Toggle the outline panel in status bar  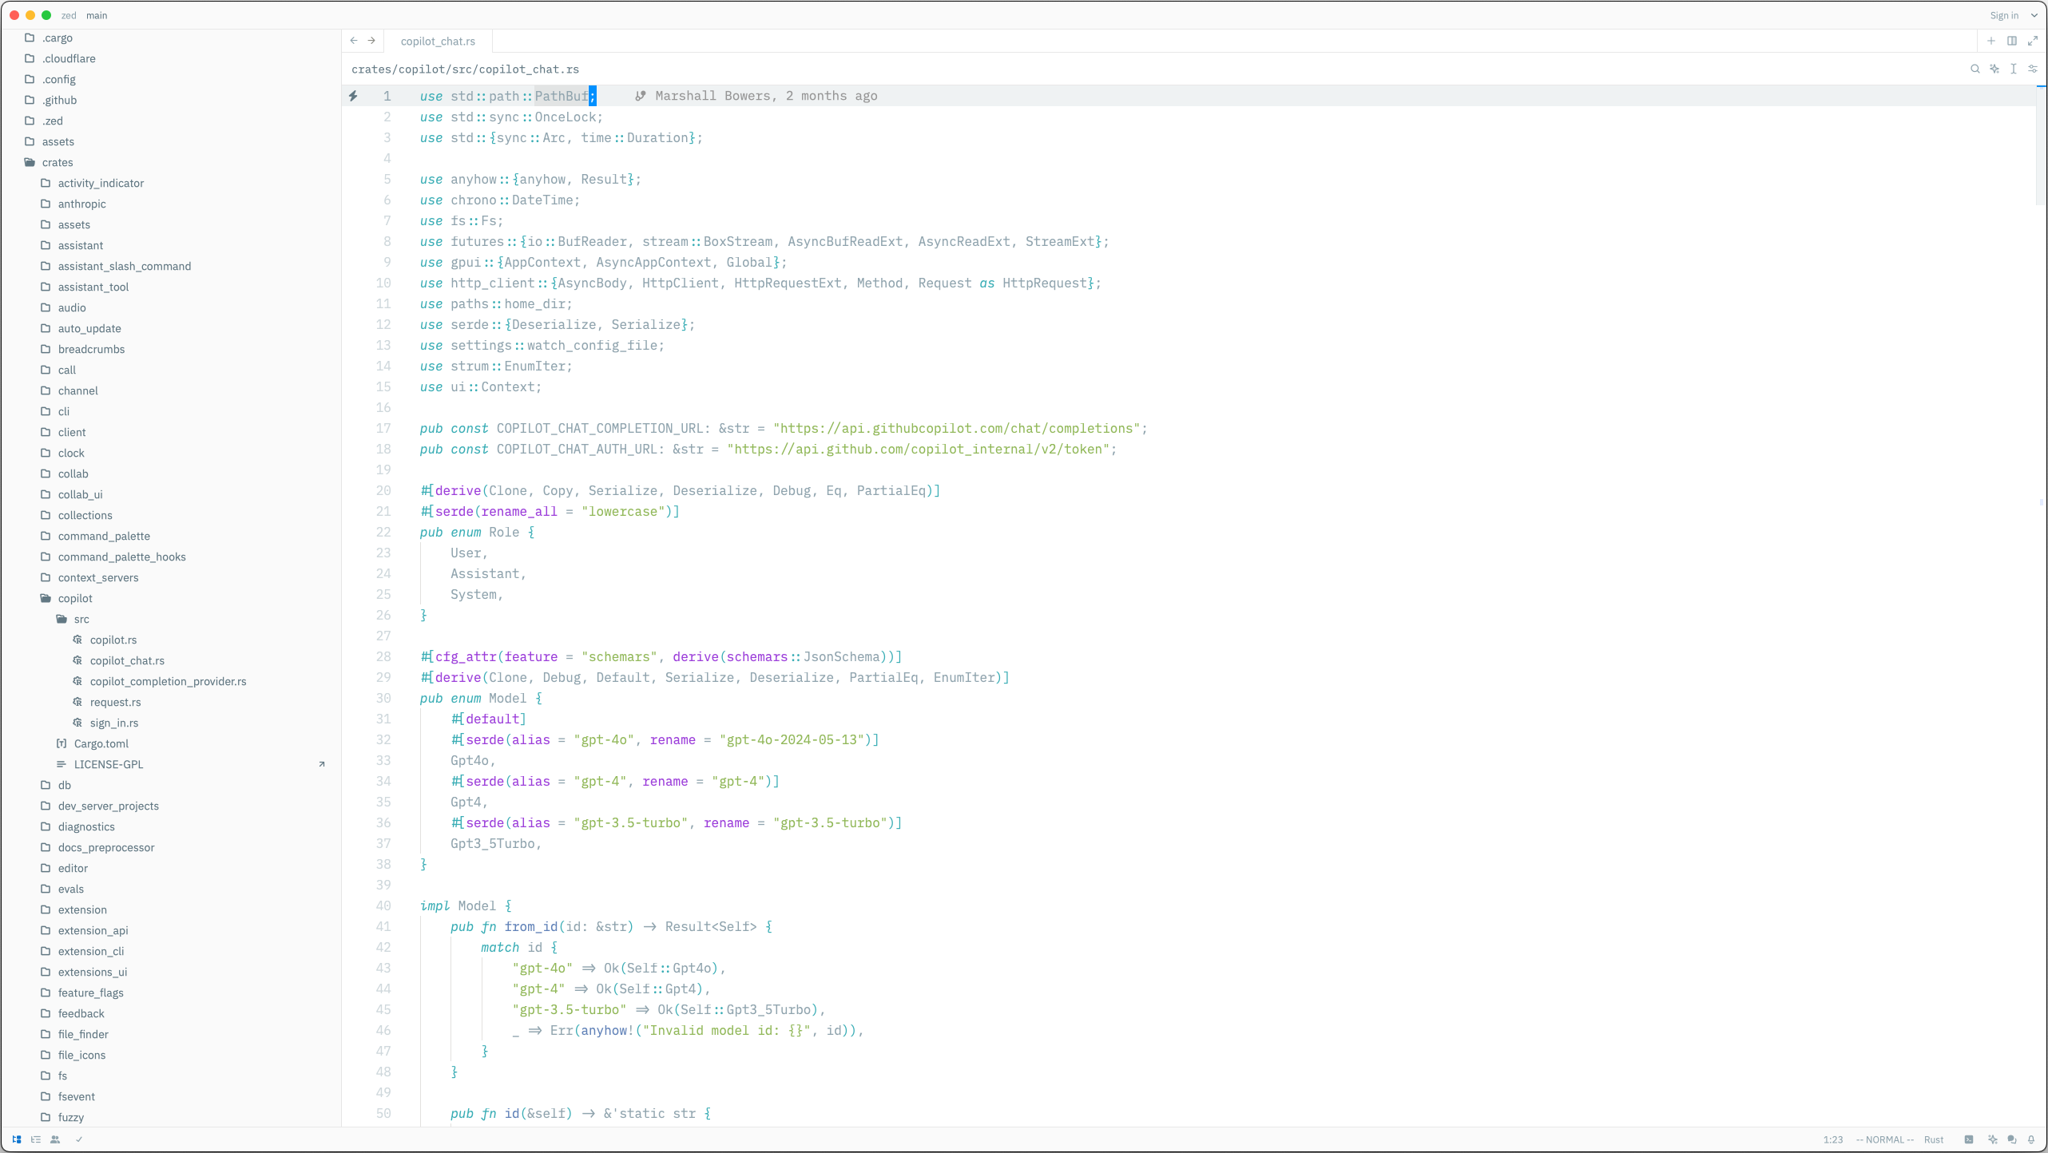[36, 1139]
